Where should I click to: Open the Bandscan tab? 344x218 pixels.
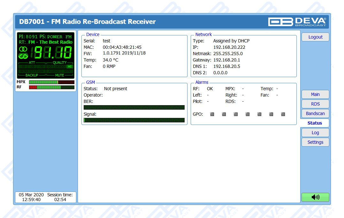[315, 113]
